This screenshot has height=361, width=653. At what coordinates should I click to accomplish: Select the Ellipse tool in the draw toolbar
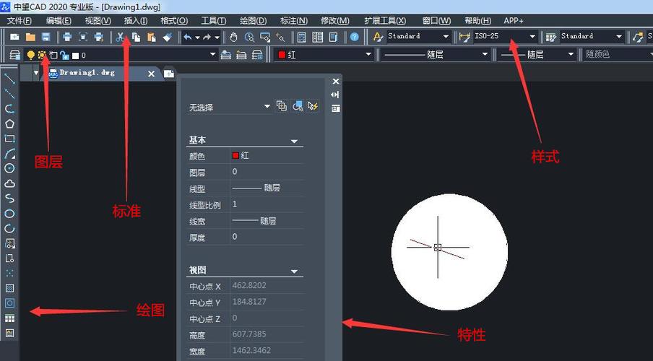tap(9, 214)
